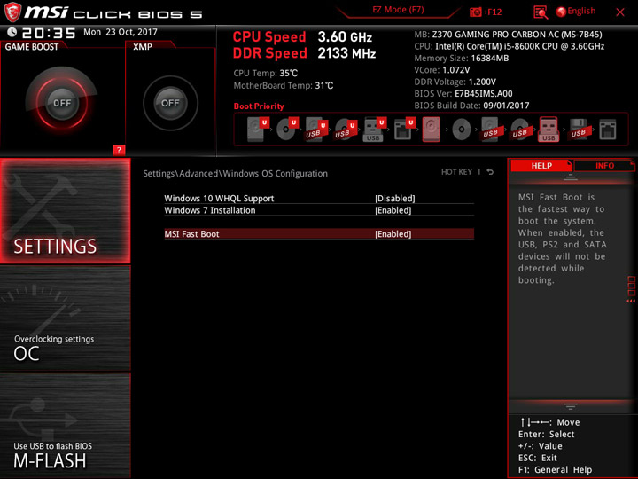The height and width of the screenshot is (479, 638).
Task: Toggle the XMP OFF button
Action: tap(170, 103)
